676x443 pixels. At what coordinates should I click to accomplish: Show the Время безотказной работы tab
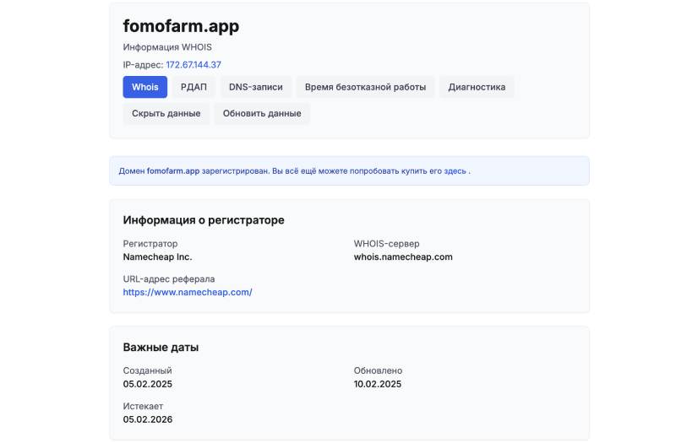point(365,87)
